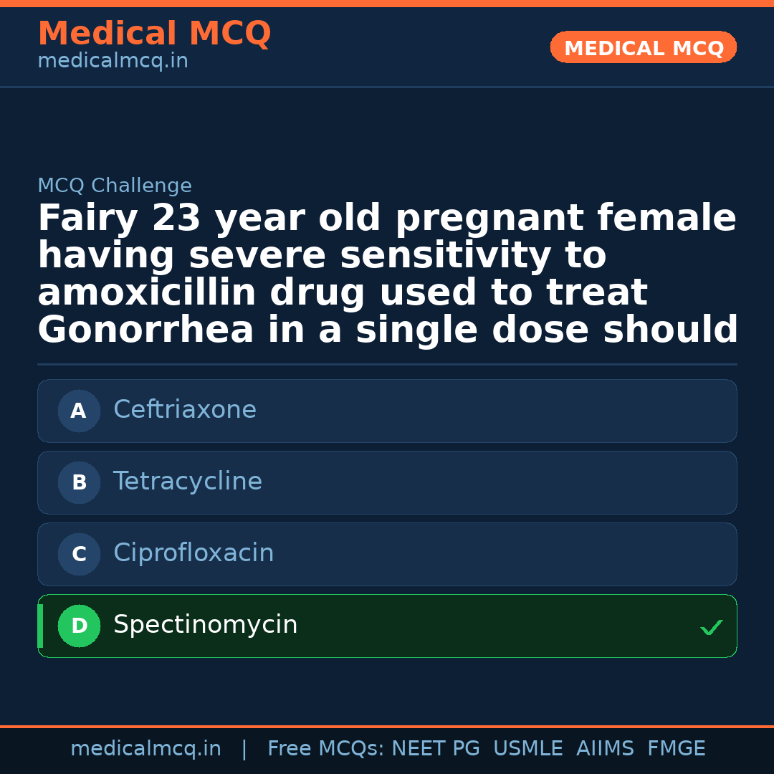Select the Ceftriaxone answer text

coord(185,410)
